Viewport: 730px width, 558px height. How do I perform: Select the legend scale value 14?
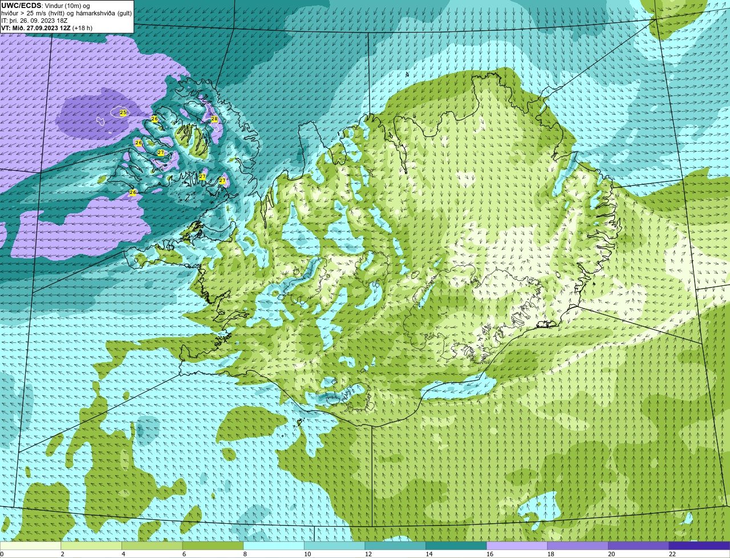pyautogui.click(x=429, y=554)
